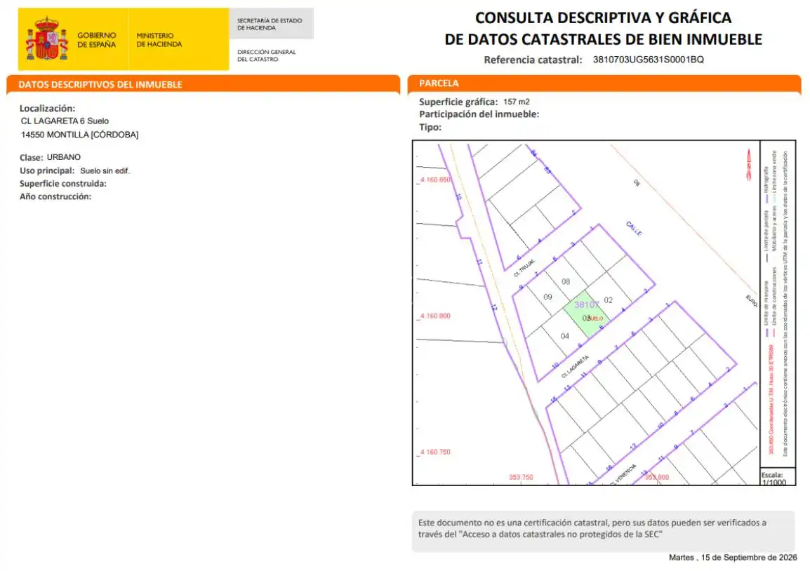Click the 'CL LAGARETA' street label on the map
This screenshot has width=810, height=571.
575,367
